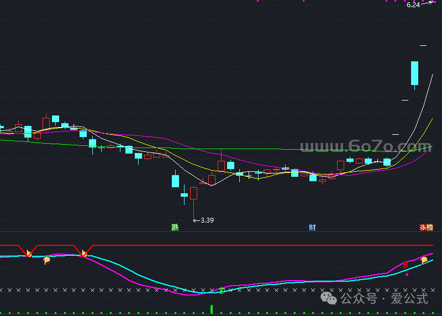Select the WeChat logo icon
Viewport: 442px width, 316px height.
[x=330, y=299]
